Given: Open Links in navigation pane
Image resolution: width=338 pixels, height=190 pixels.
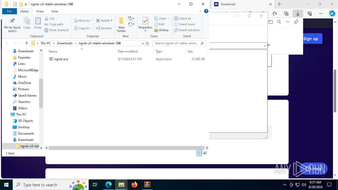Looking at the screenshot, I should tap(22, 64).
